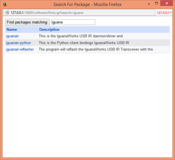The width and height of the screenshot is (175, 160).
Task: Click the blank page area below results table
Action: [87, 105]
